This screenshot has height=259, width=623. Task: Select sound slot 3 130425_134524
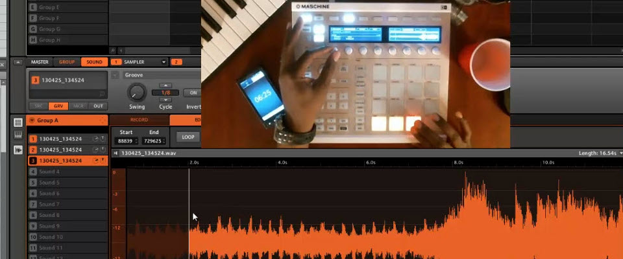coord(67,161)
